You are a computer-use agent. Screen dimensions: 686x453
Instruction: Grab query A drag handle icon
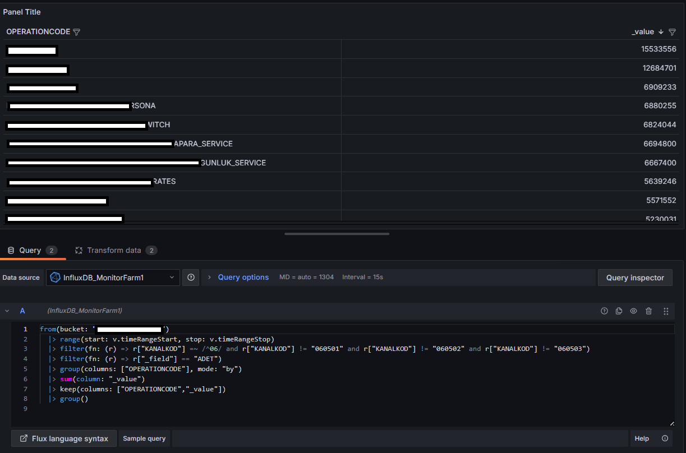pyautogui.click(x=666, y=311)
